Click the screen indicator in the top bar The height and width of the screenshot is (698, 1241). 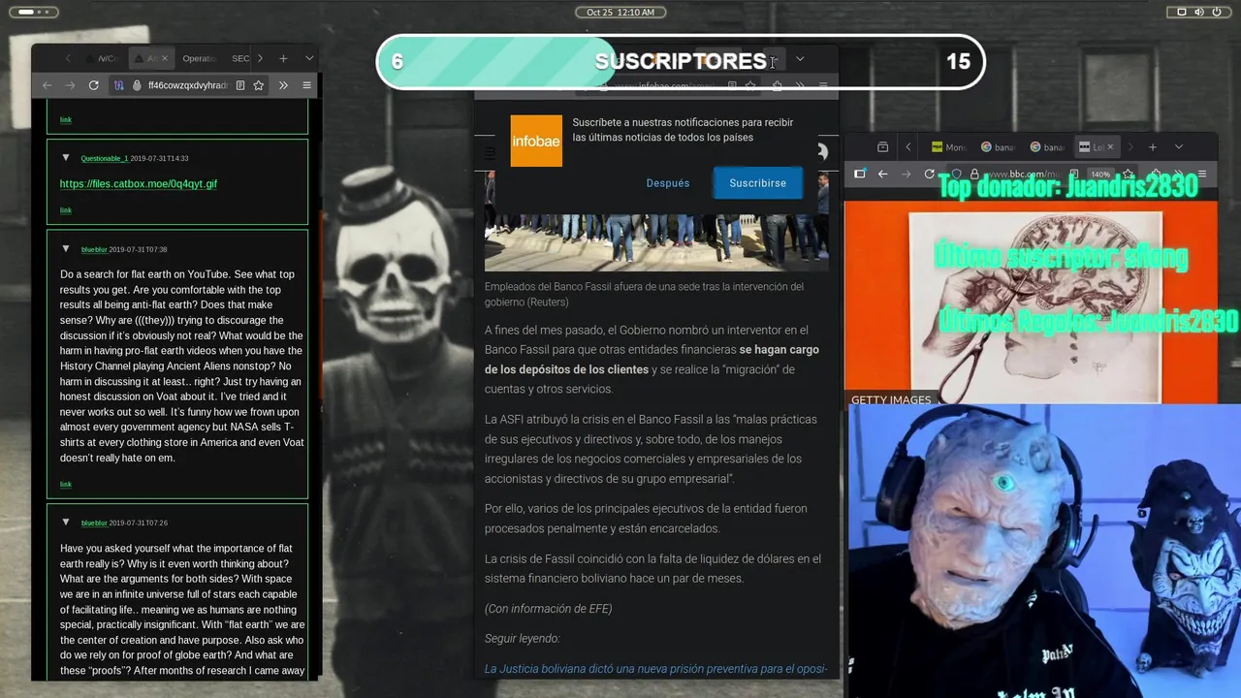point(1182,12)
